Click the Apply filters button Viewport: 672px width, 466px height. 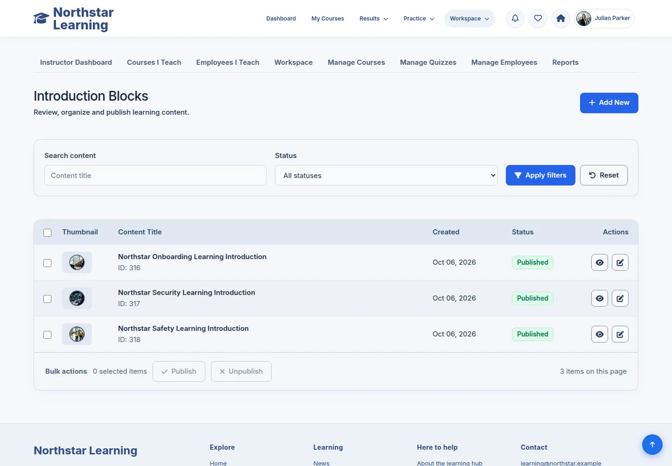pyautogui.click(x=540, y=175)
